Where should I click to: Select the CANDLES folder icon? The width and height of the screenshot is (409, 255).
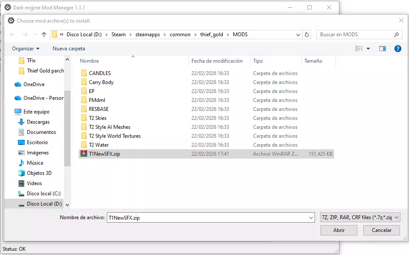click(x=84, y=73)
